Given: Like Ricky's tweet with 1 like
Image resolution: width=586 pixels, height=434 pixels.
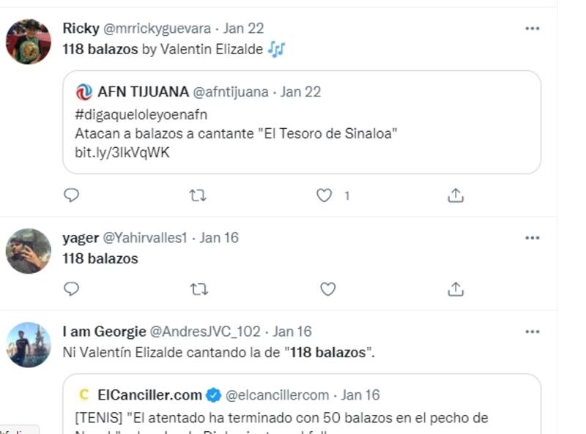Looking at the screenshot, I should pos(324,195).
